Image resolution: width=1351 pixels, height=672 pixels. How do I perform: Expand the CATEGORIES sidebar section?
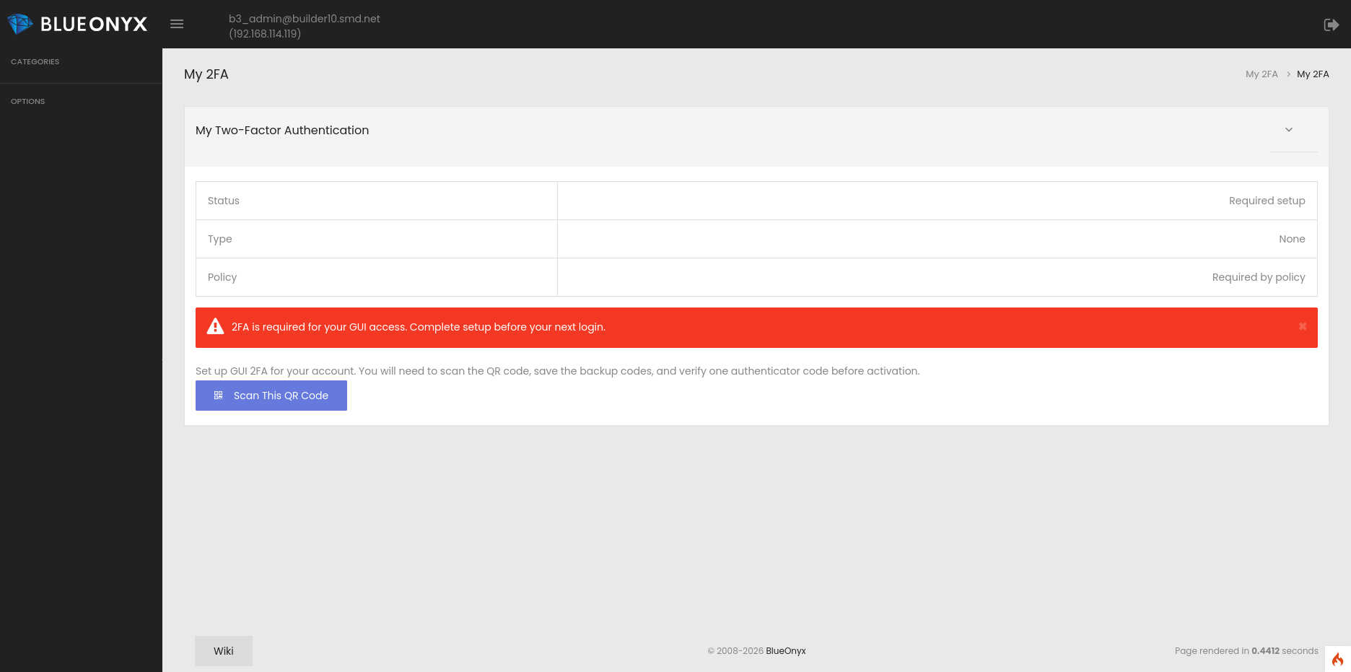coord(35,62)
